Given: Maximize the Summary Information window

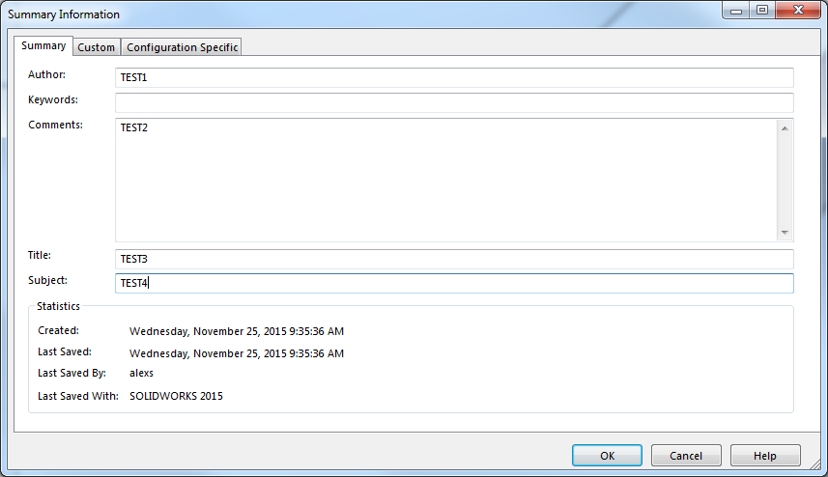Looking at the screenshot, I should pyautogui.click(x=762, y=10).
